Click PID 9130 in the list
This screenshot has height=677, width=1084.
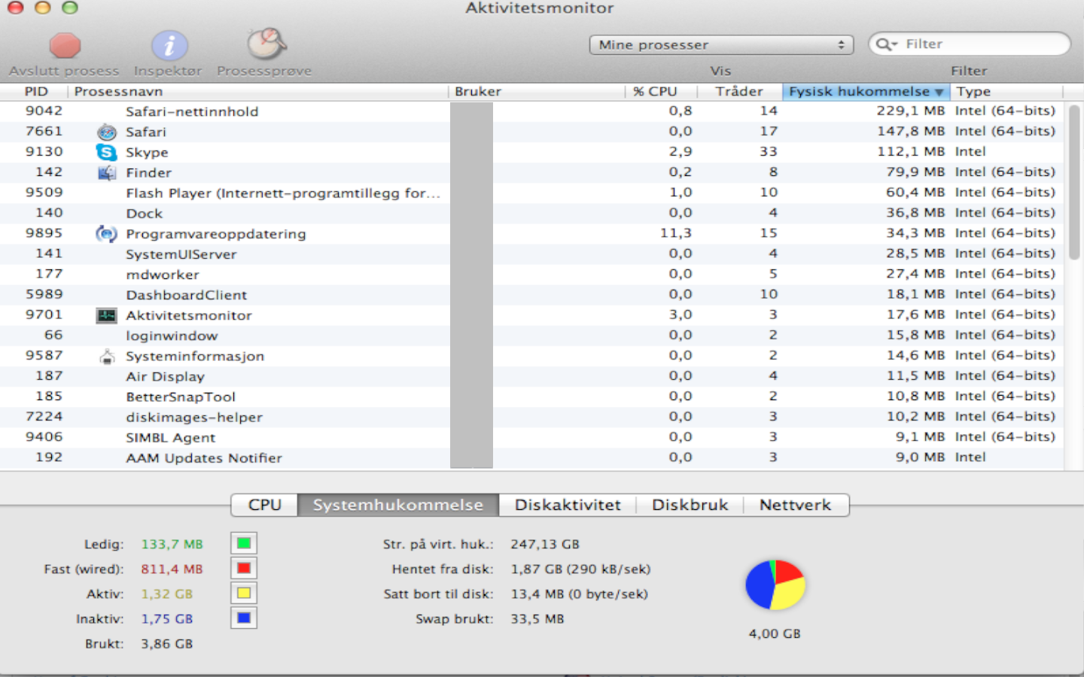click(44, 152)
